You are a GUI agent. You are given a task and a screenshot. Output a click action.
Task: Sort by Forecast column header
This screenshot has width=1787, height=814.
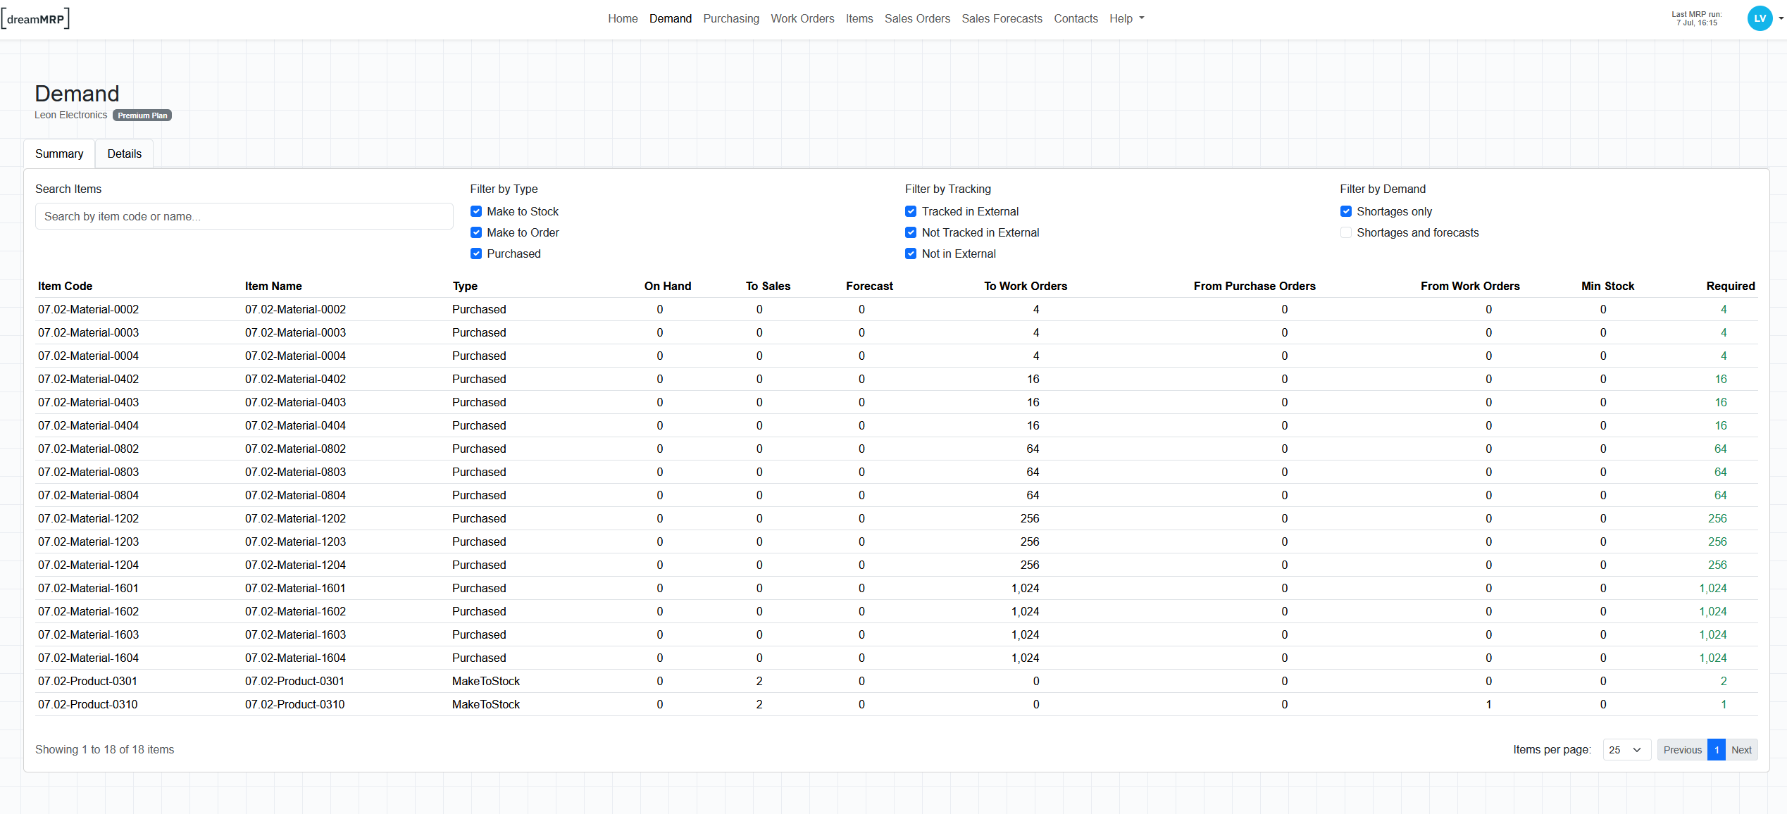(x=869, y=286)
